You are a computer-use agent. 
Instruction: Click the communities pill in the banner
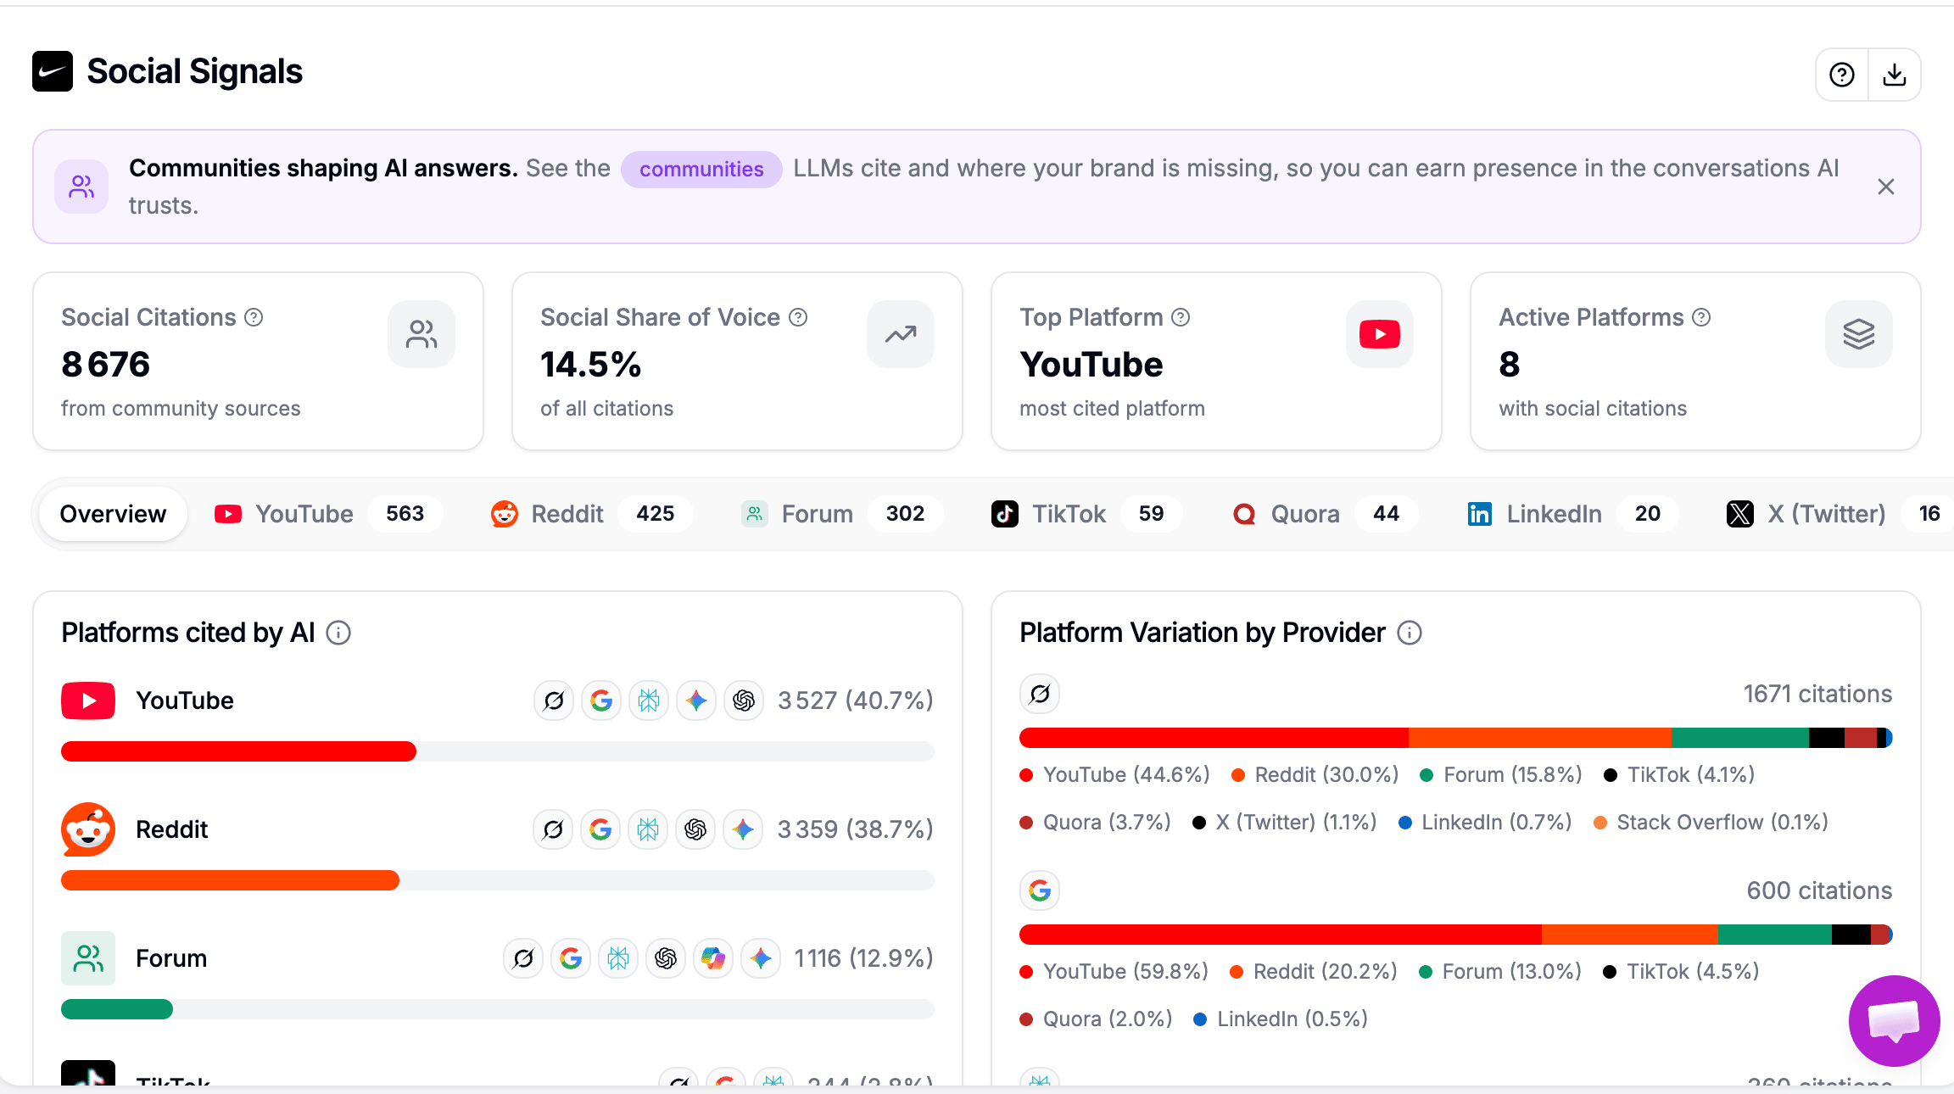pyautogui.click(x=701, y=169)
